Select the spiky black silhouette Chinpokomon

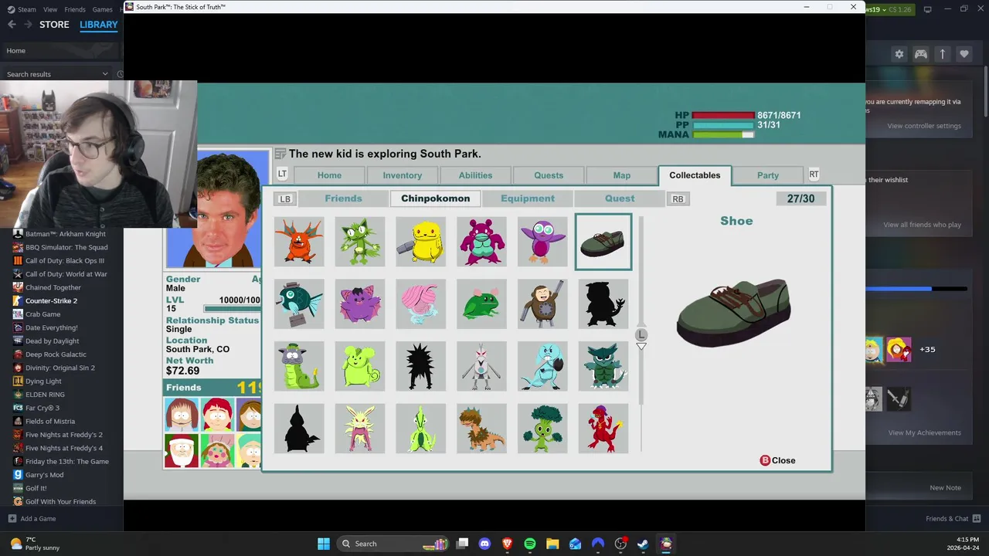coord(420,366)
